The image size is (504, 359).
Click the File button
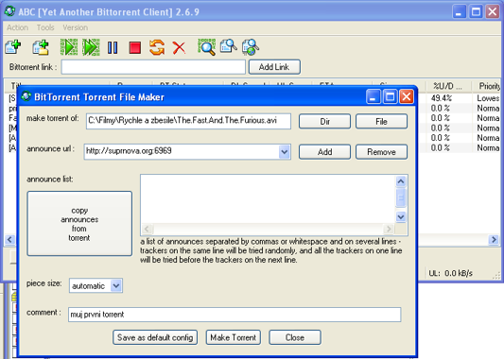(x=381, y=121)
